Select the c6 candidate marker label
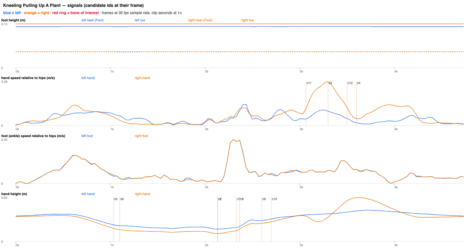470x249 pixels. (x=122, y=199)
